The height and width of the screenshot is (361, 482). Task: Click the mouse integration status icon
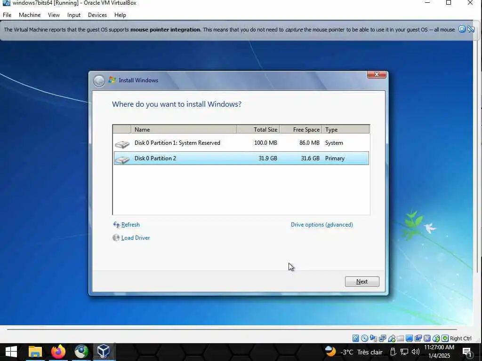[436, 338]
